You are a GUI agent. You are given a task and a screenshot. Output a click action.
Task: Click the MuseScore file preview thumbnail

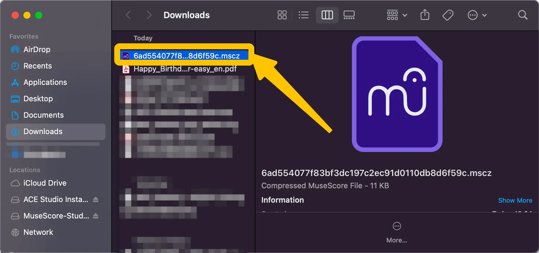(x=397, y=94)
